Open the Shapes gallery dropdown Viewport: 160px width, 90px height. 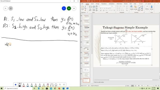[x=132, y=8]
